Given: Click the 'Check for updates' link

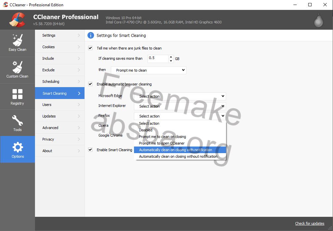Looking at the screenshot, I should (x=310, y=223).
